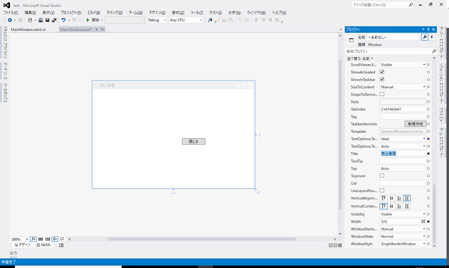Screen dimensions: 449x268
Task: Set VerticalAlignment to Top
Action: pos(384,198)
